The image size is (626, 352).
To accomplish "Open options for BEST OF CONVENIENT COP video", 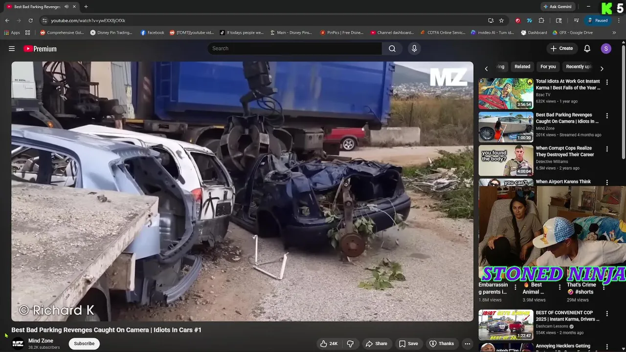I will click(607, 313).
